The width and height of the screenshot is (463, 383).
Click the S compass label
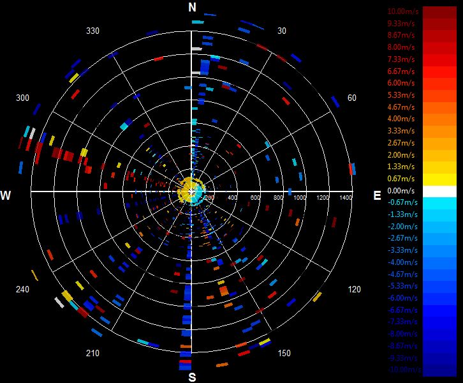pos(192,377)
